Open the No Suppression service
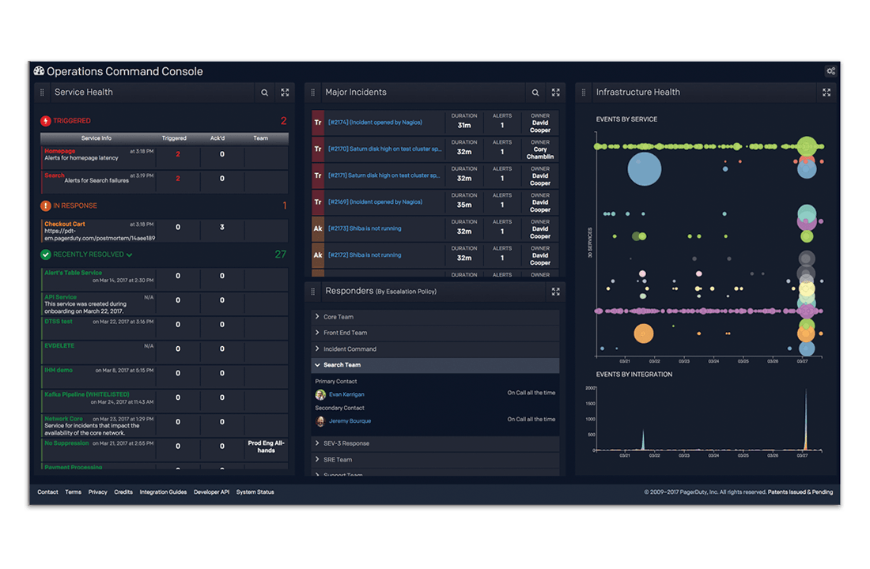 [x=66, y=443]
